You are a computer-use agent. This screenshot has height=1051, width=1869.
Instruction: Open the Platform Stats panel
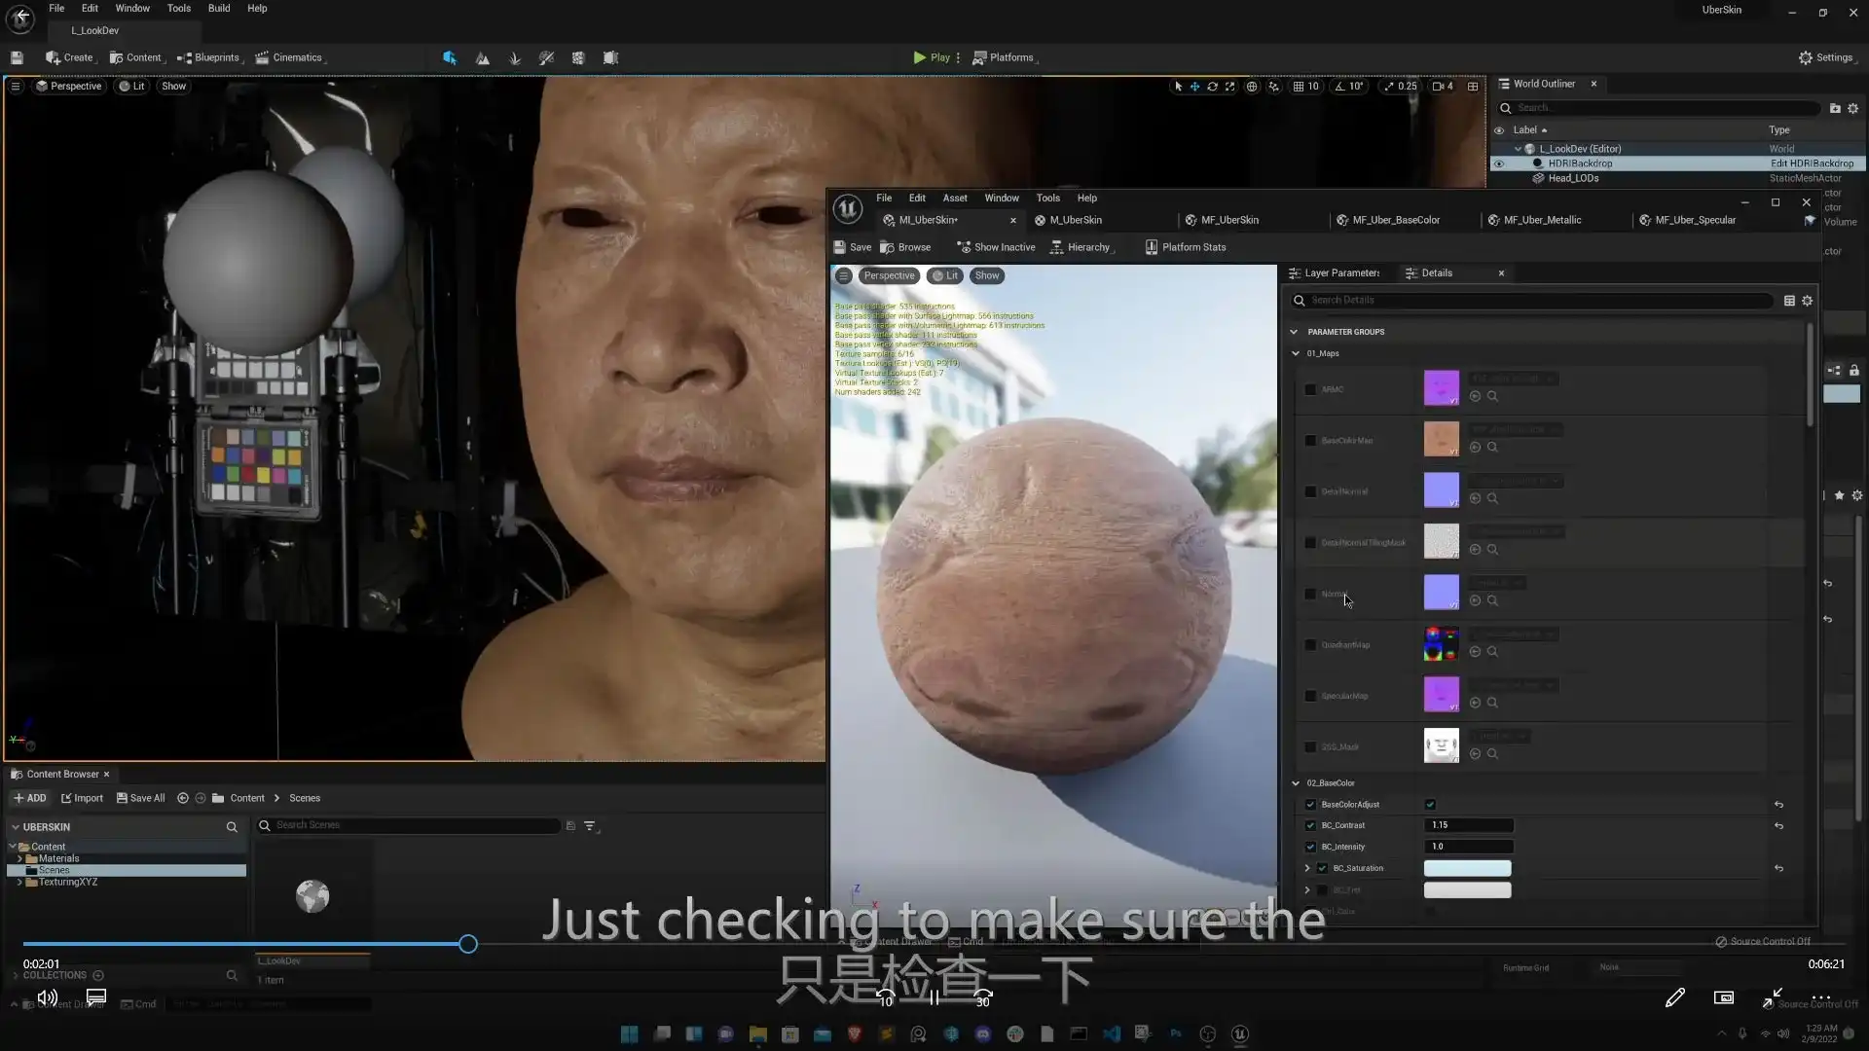(1185, 247)
